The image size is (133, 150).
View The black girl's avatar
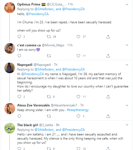coord(10,128)
